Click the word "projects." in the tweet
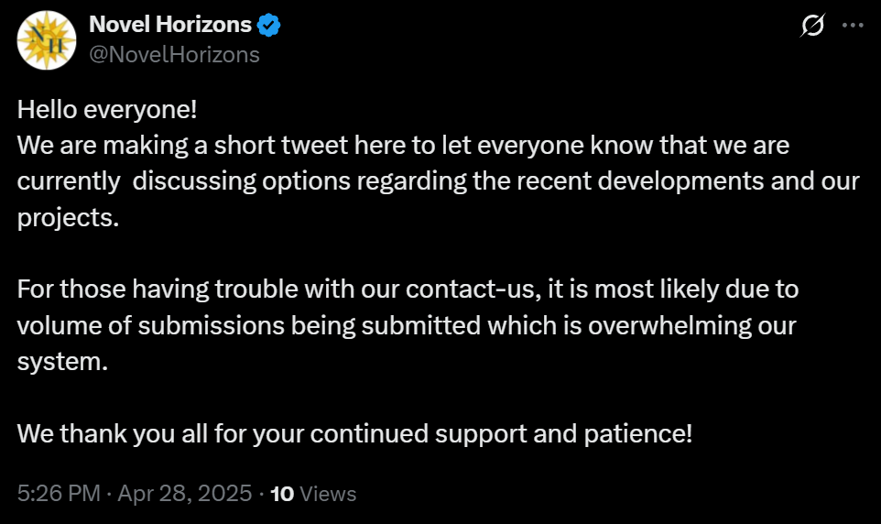 68,218
